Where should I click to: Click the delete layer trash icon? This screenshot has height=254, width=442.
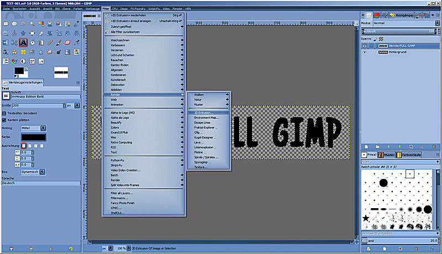434,147
